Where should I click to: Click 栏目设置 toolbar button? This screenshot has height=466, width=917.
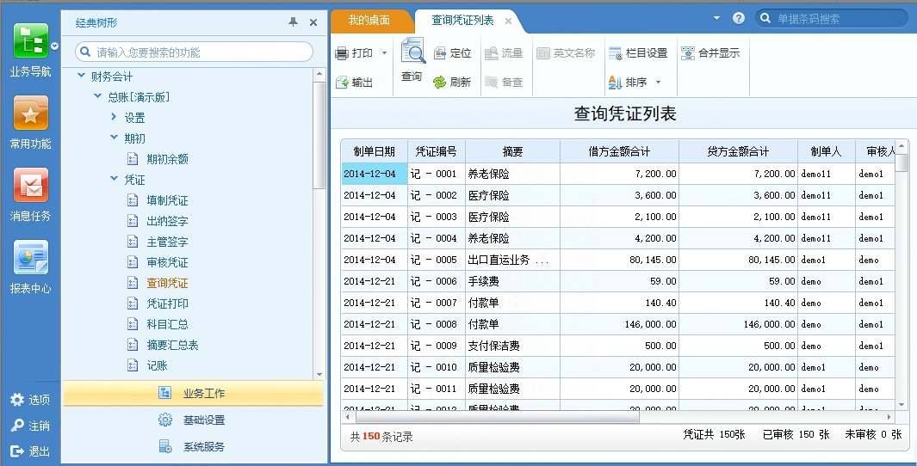(637, 53)
